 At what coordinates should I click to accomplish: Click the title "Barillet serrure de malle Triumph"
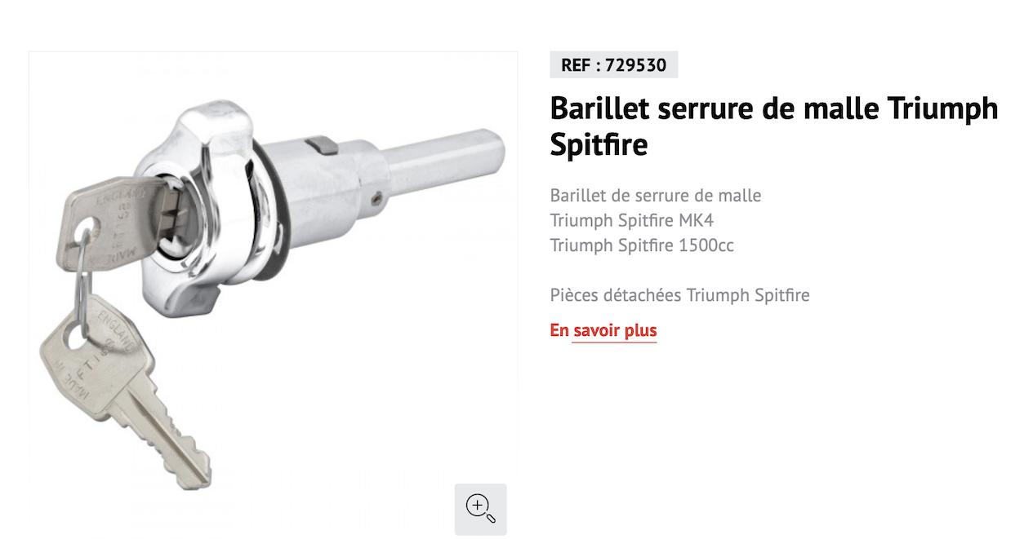click(774, 108)
